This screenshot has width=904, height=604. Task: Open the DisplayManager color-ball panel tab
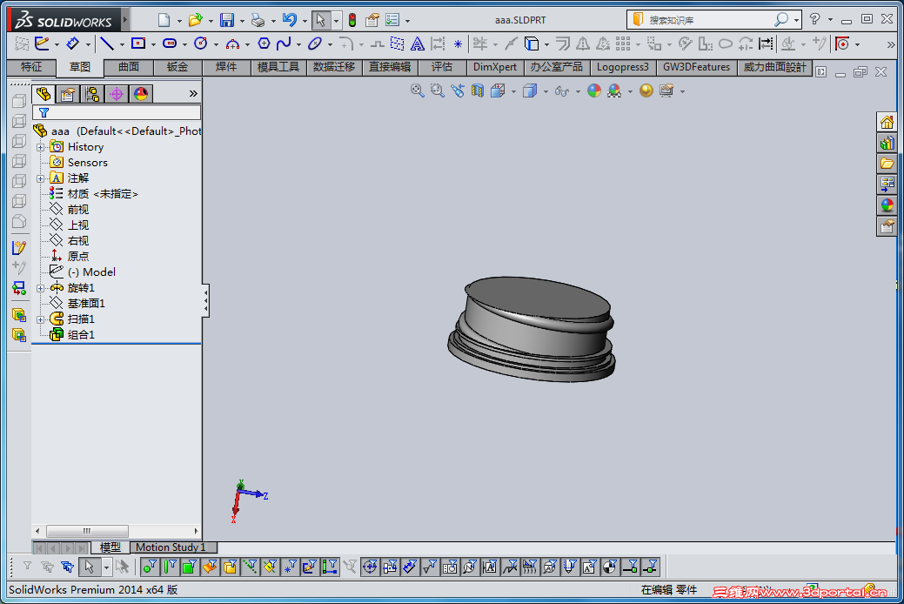click(x=141, y=94)
